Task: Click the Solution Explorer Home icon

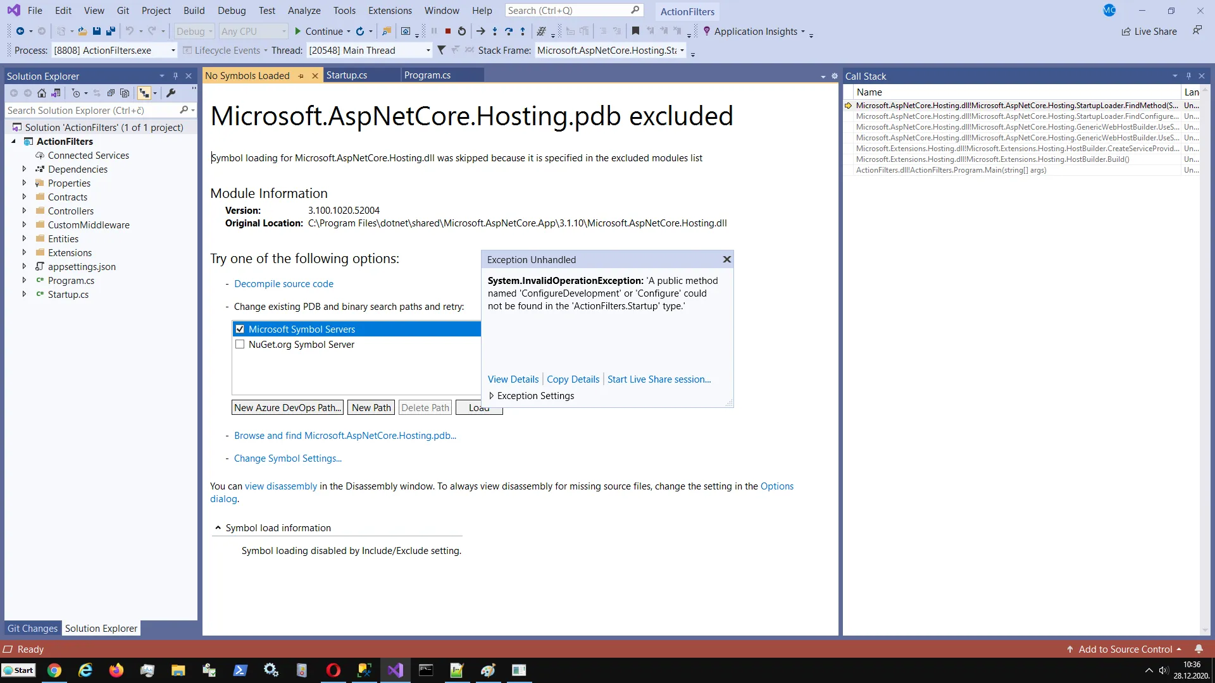Action: coord(42,93)
